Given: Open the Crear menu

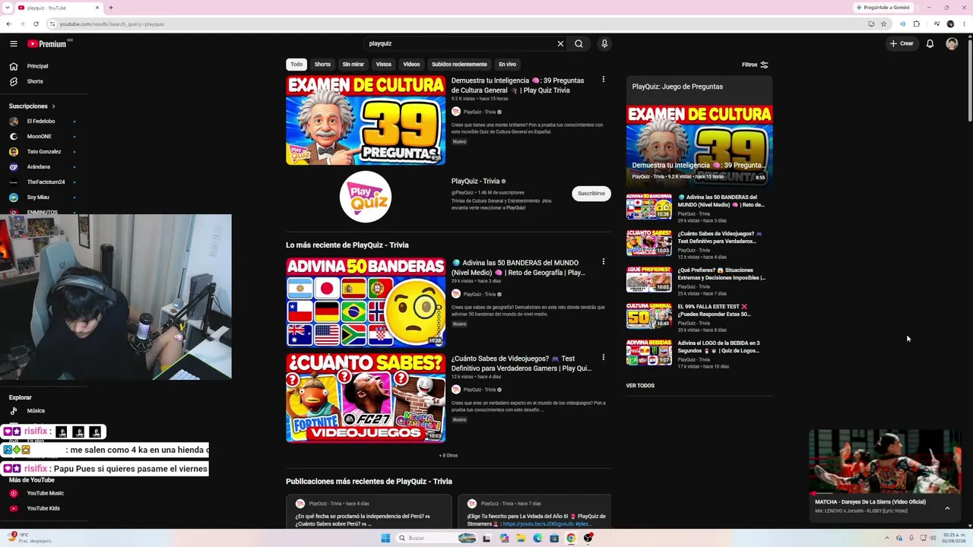Looking at the screenshot, I should pos(902,44).
